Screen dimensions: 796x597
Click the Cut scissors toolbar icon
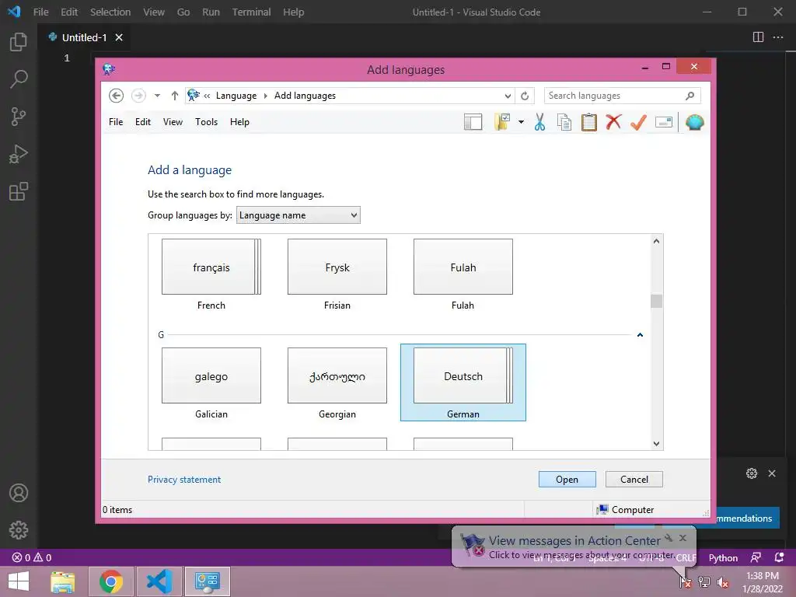tap(539, 122)
